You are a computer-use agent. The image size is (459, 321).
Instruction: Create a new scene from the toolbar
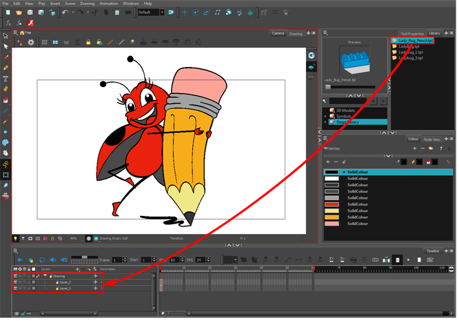8,12
